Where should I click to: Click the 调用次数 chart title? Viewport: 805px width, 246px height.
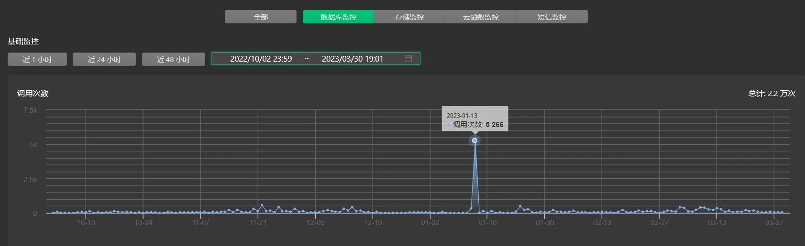tap(33, 93)
